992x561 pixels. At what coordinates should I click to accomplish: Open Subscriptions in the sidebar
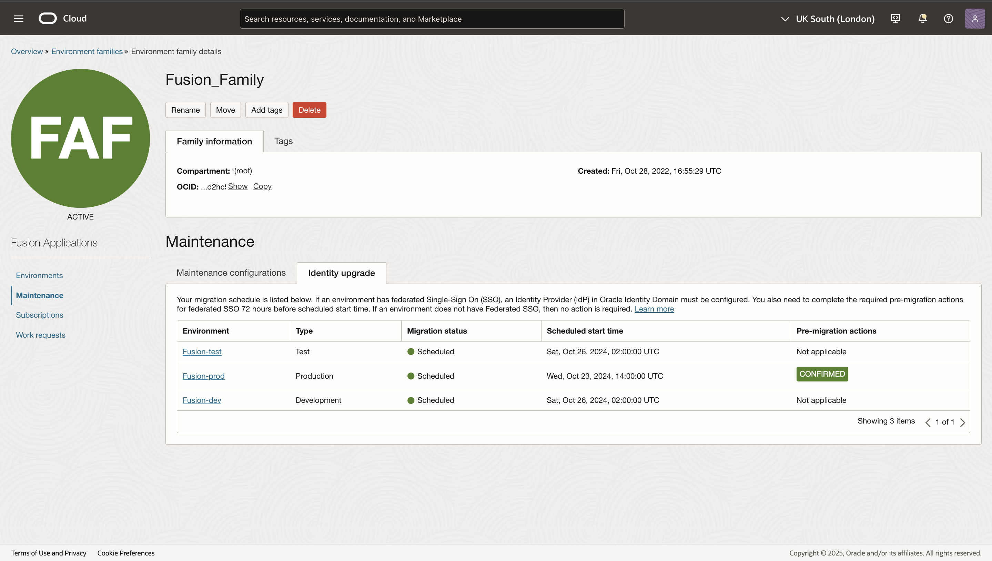39,315
